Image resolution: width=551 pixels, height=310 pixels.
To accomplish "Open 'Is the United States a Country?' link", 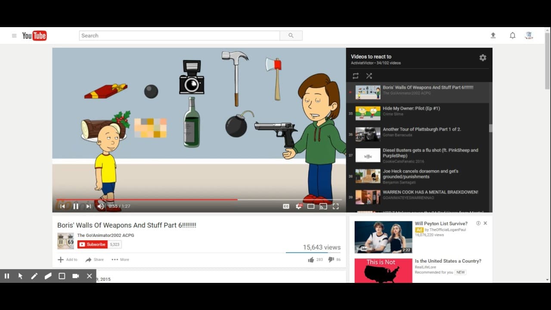I will [x=448, y=261].
